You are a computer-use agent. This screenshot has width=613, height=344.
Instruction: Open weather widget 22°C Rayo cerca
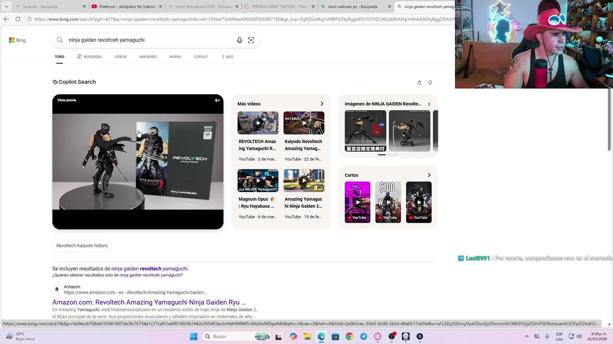coord(20,336)
